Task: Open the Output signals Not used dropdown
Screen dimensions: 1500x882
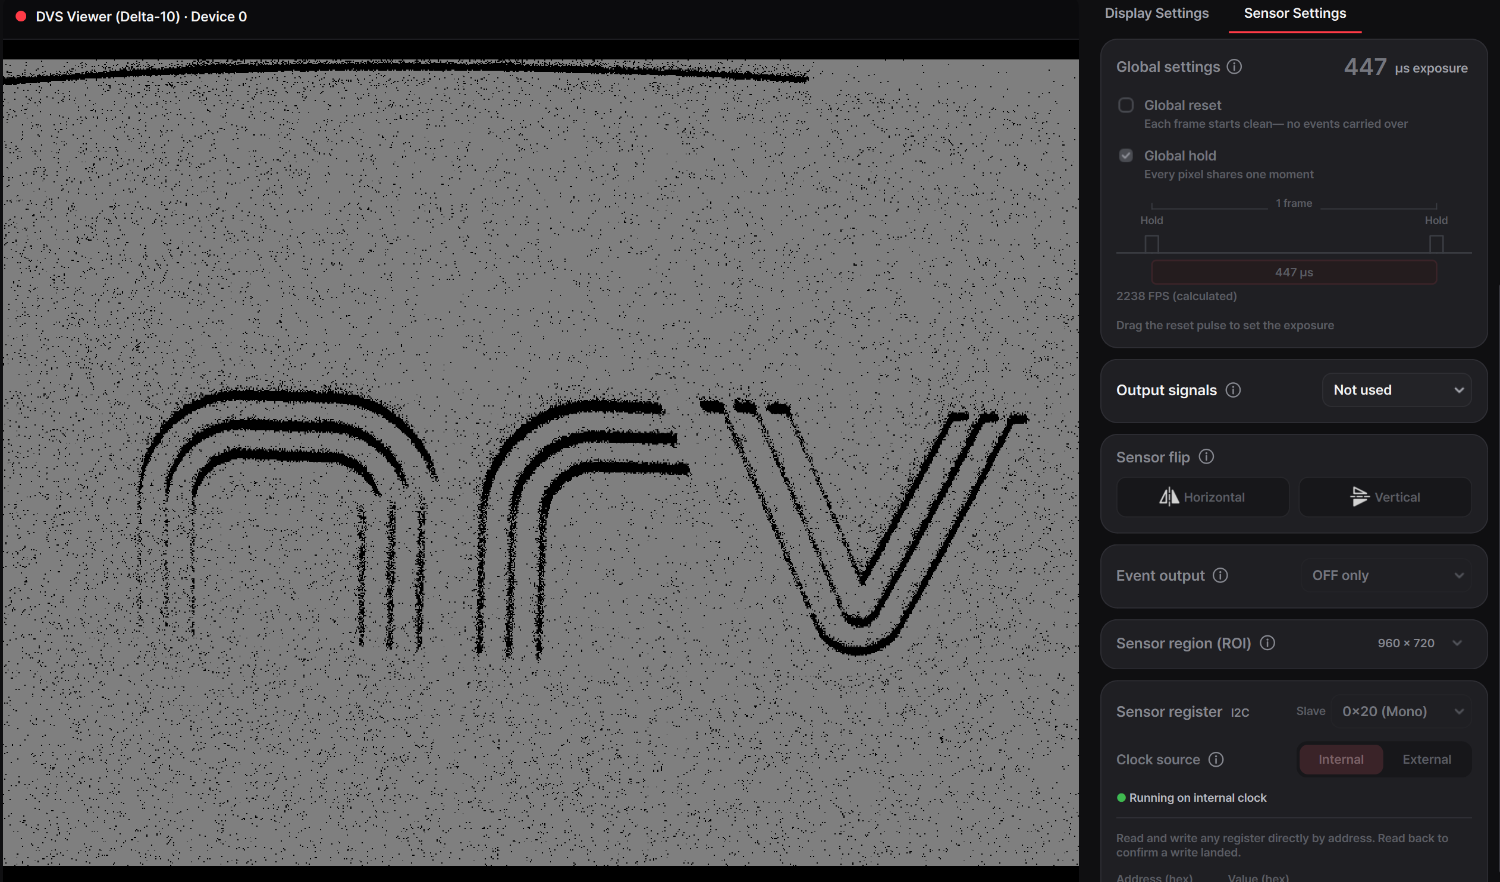Action: point(1397,390)
